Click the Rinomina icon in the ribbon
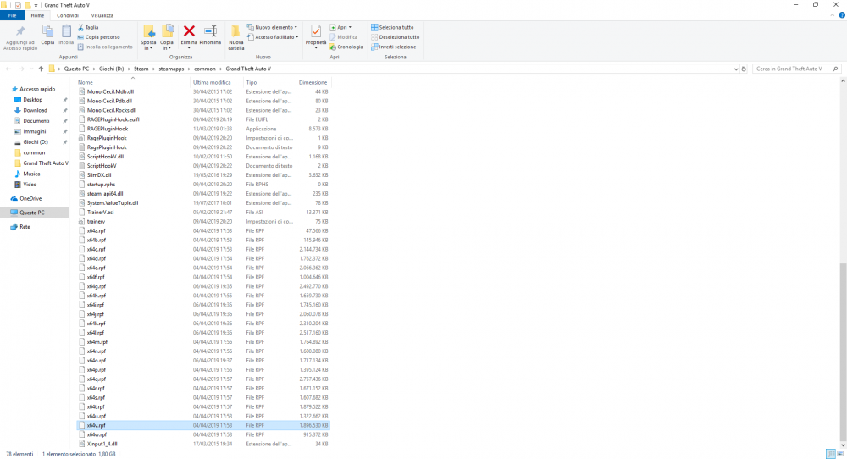 point(210,32)
